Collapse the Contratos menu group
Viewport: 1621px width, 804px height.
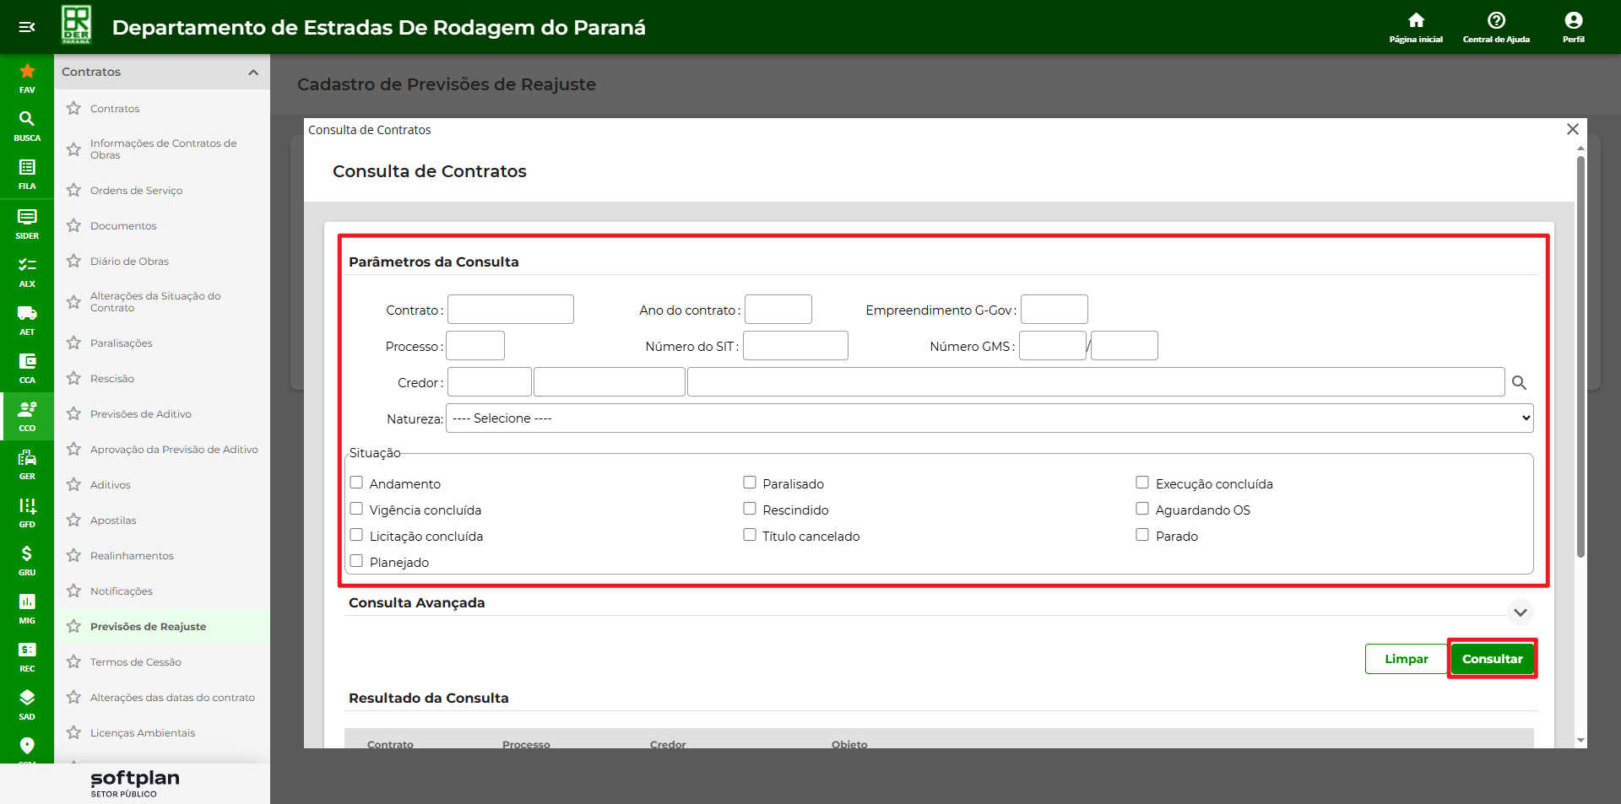pyautogui.click(x=253, y=73)
